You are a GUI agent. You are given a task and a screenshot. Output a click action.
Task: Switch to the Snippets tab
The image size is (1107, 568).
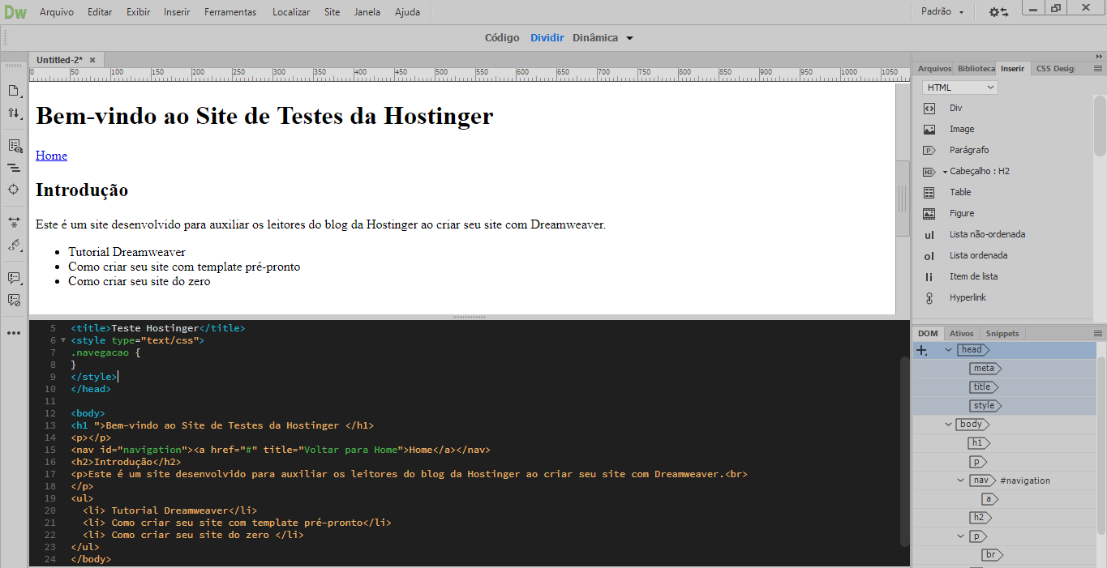click(x=1002, y=332)
